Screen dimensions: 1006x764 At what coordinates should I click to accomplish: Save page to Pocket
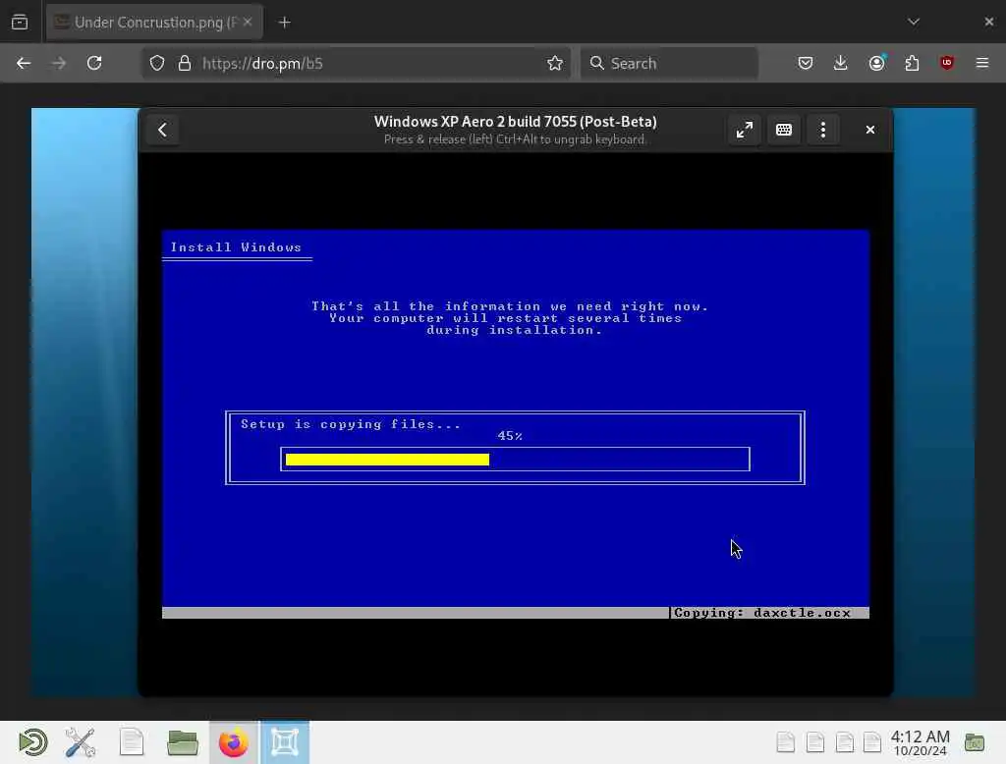806,63
